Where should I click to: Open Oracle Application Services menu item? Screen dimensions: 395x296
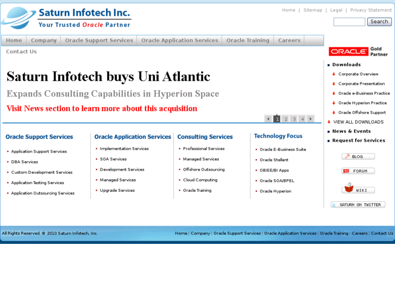pyautogui.click(x=180, y=40)
